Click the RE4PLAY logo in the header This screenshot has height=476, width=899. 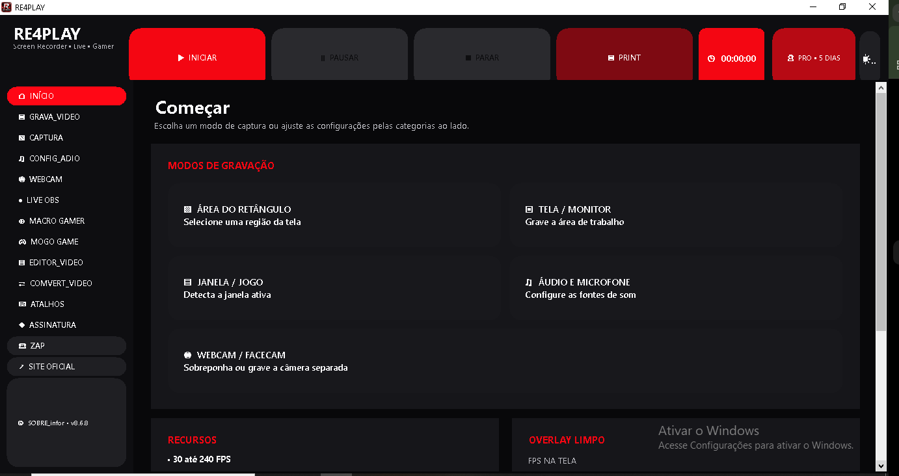(x=47, y=34)
